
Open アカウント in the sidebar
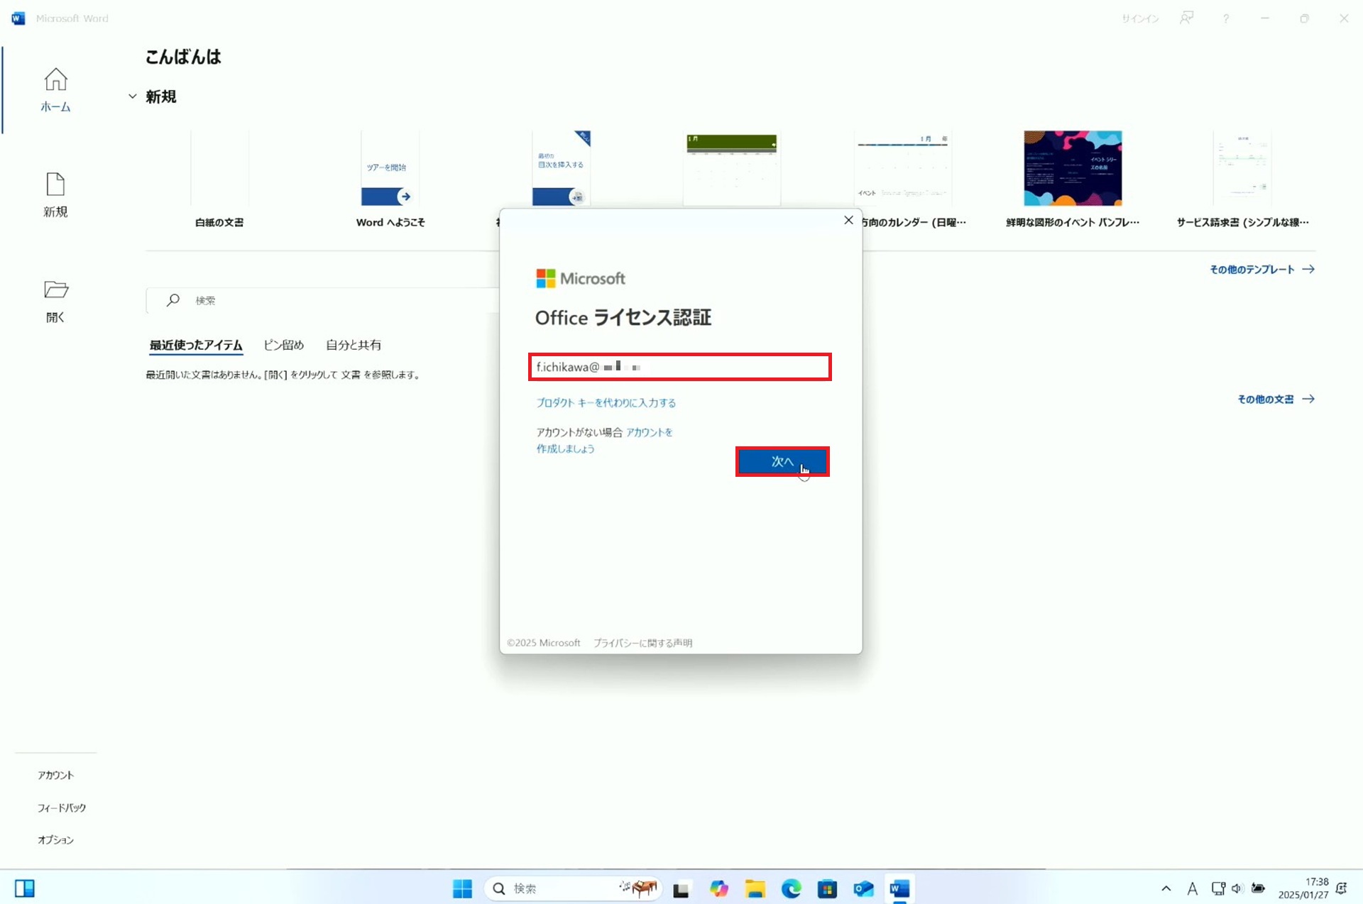pos(55,775)
